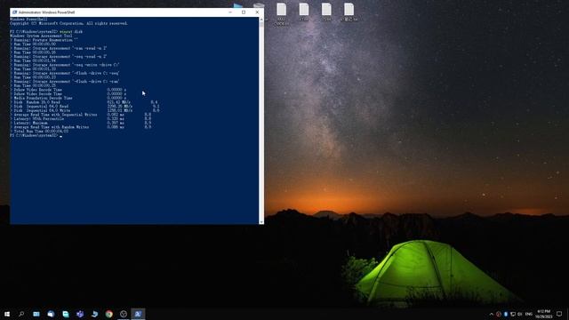
Task: Click the 'Administrator: Windows PowerShell' title text
Action: pyautogui.click(x=46, y=12)
